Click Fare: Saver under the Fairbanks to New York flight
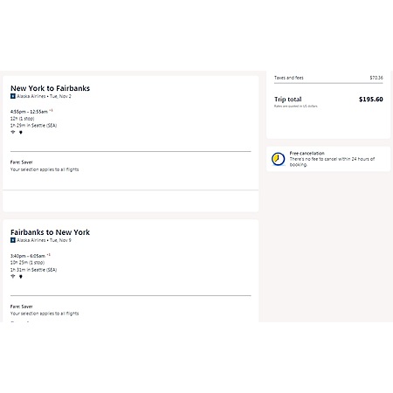This screenshot has height=393, width=393. pyautogui.click(x=22, y=307)
